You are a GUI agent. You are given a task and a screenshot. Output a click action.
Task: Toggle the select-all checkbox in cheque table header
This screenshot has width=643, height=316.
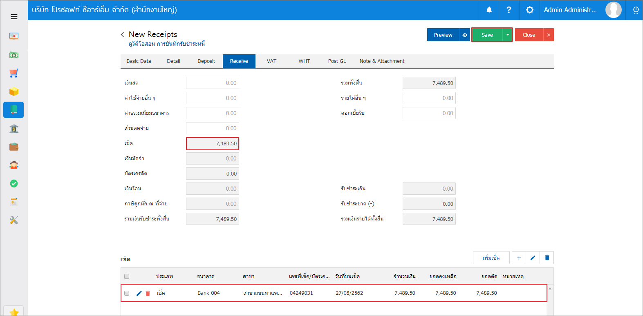(x=127, y=276)
